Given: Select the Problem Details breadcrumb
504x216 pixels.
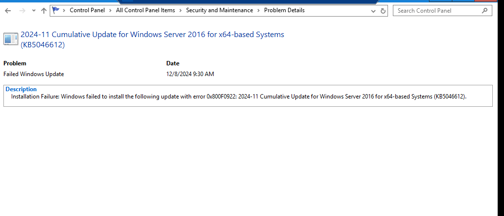Looking at the screenshot, I should click(x=284, y=10).
